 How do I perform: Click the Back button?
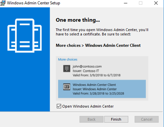tap(92, 119)
